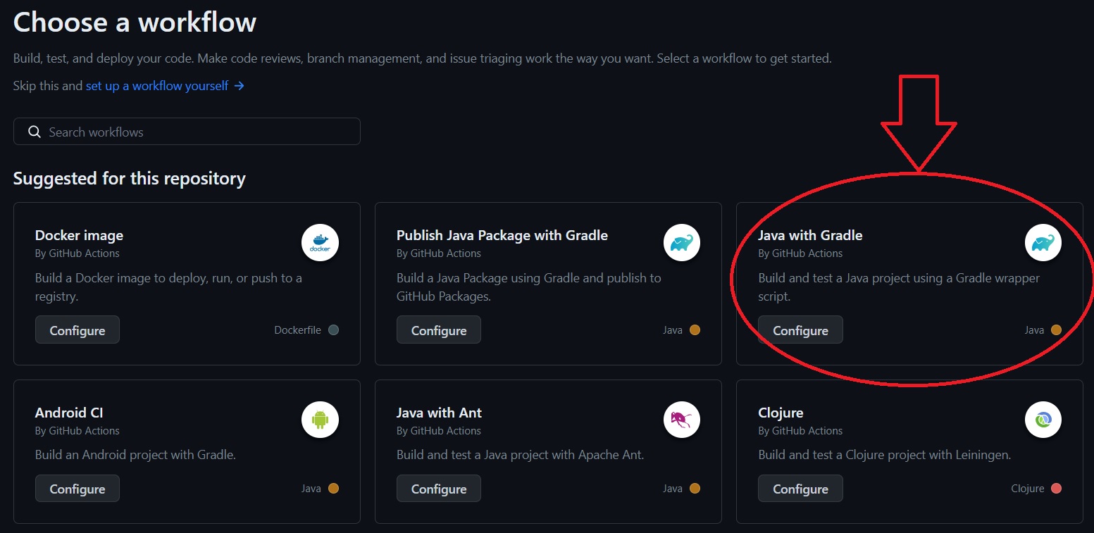Screen dimensions: 1094x533
Task: Click By GitHub Actions under Clojure
Action: tap(800, 431)
